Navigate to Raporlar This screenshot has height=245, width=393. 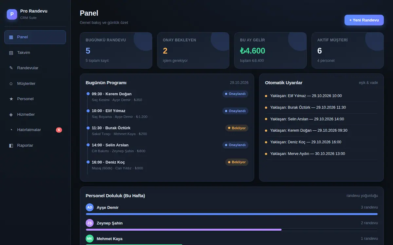(x=35, y=145)
